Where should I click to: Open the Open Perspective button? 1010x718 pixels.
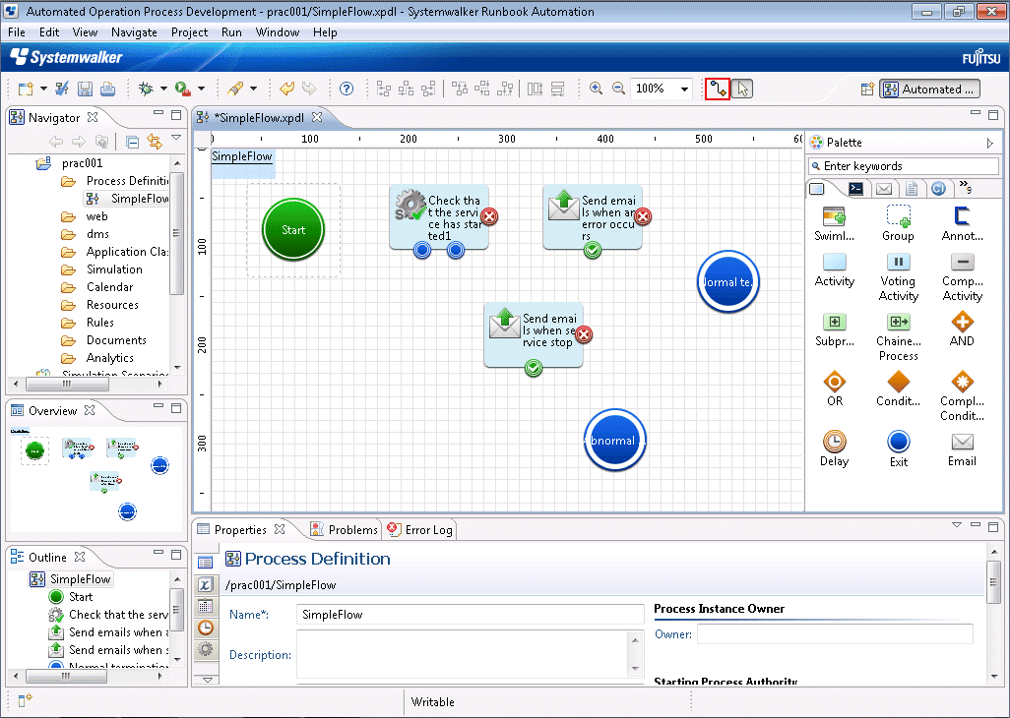coord(867,89)
